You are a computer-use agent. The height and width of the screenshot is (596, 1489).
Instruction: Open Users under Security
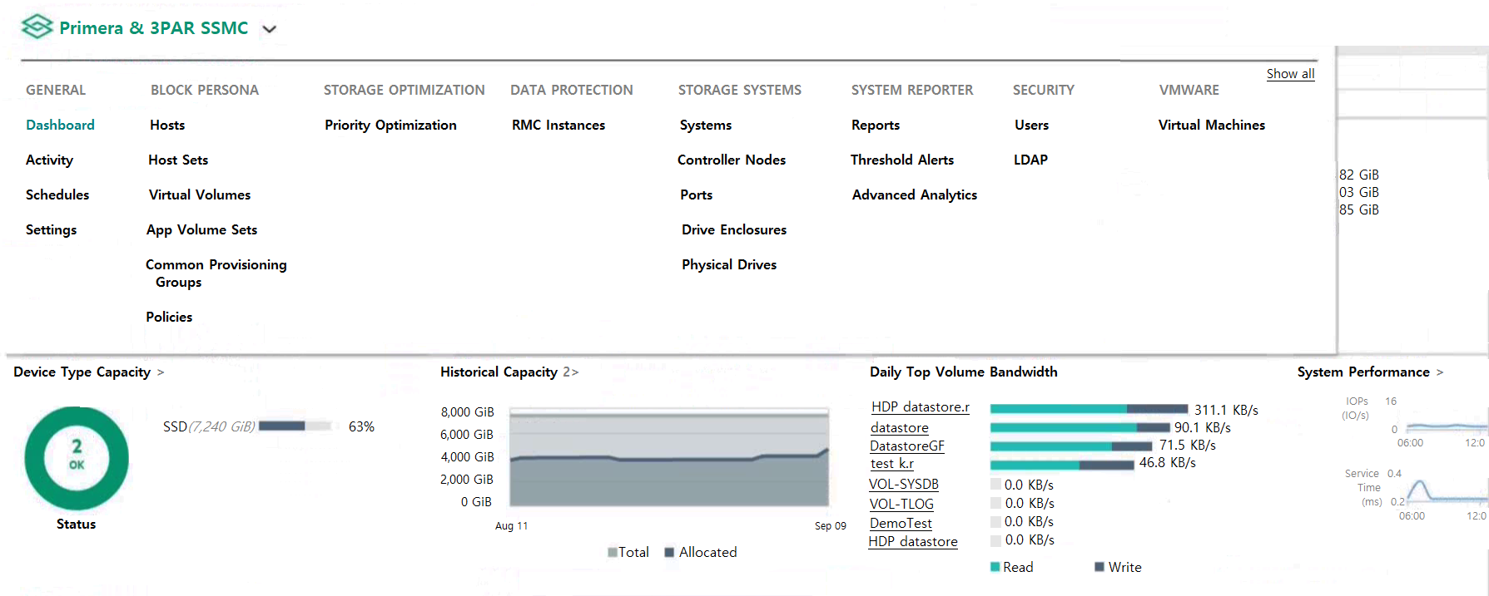click(1031, 125)
